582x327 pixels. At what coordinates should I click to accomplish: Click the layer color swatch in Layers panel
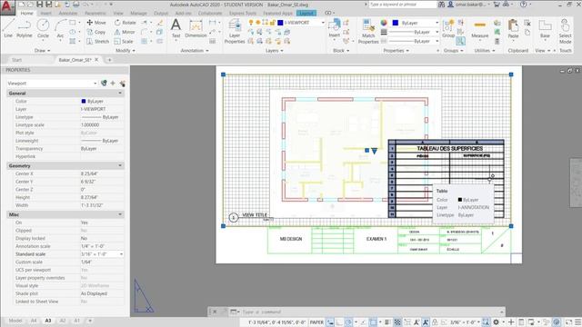281,23
